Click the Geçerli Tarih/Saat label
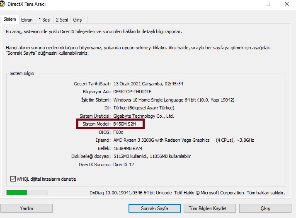Viewport: 296px width, 218px height. (92, 84)
